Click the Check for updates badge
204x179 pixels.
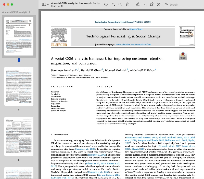(x=183, y=56)
